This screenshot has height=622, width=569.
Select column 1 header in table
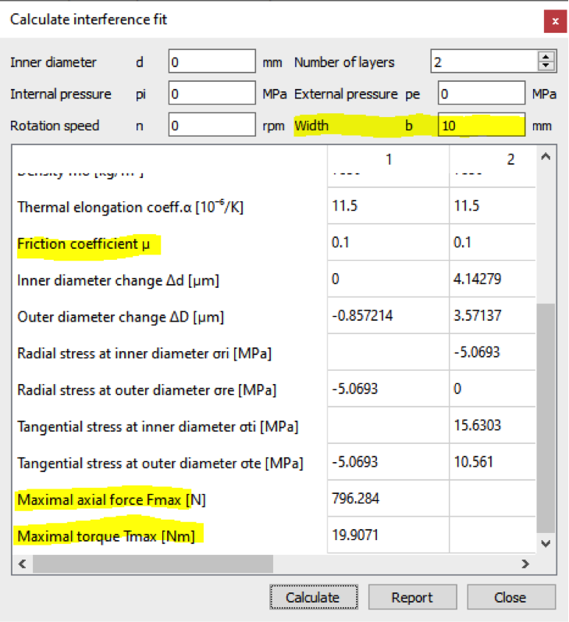point(388,159)
